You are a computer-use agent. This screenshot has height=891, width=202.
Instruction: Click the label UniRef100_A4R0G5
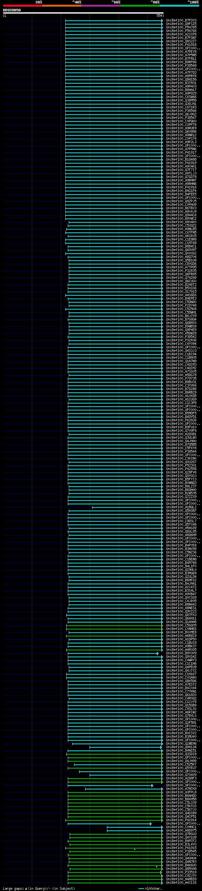click(x=181, y=649)
